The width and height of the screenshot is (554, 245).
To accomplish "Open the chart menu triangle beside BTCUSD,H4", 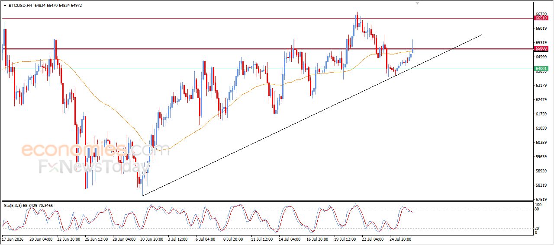I will pos(5,6).
